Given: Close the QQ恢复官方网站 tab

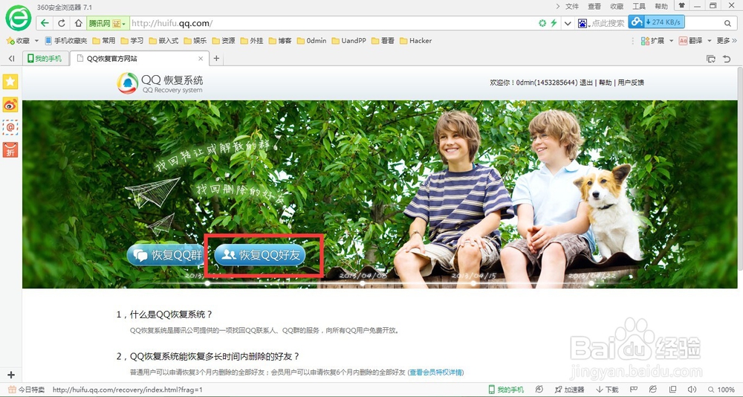Looking at the screenshot, I should click(201, 58).
